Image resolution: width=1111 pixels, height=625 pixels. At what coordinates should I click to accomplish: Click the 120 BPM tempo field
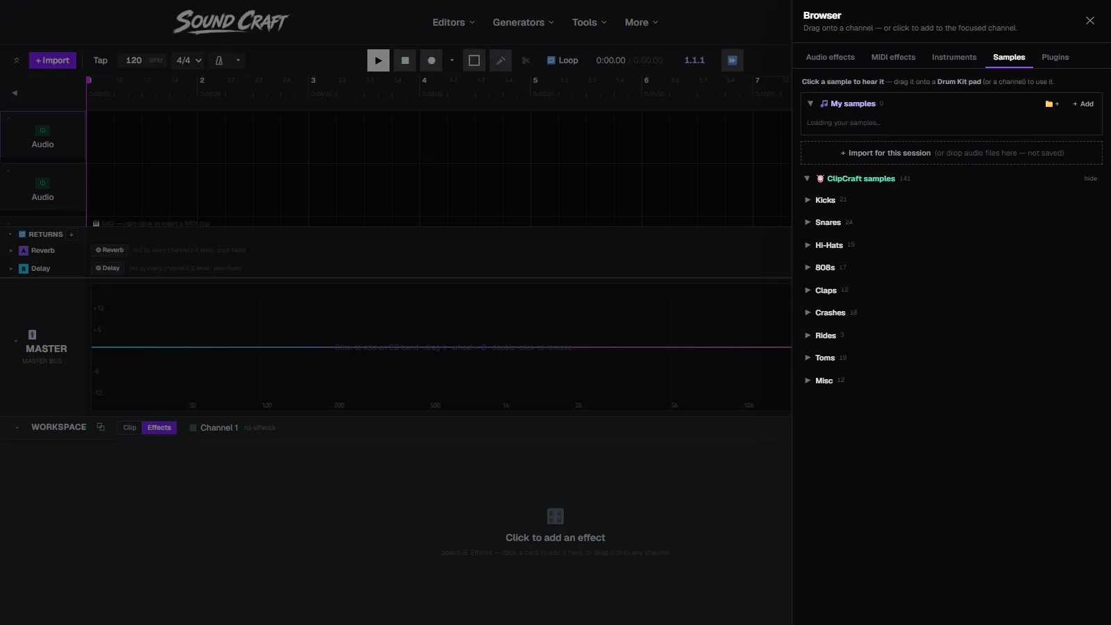[x=134, y=60]
